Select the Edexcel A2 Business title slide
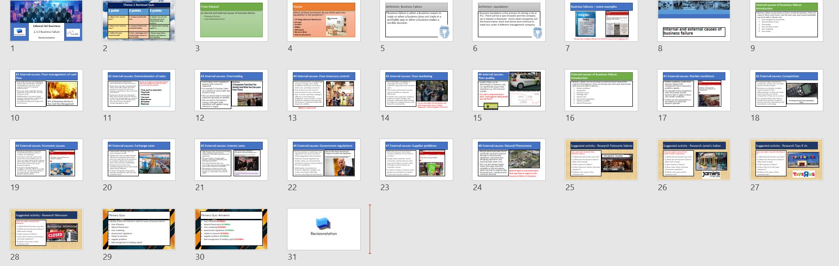 [x=46, y=21]
